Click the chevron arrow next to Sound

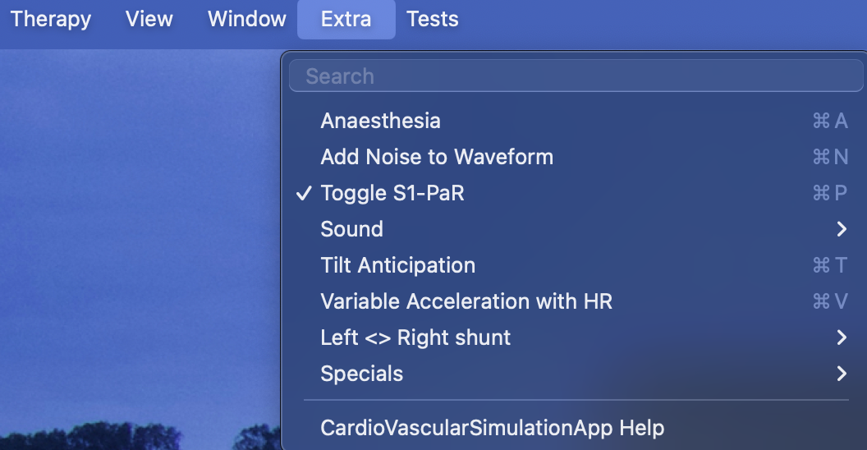tap(842, 229)
